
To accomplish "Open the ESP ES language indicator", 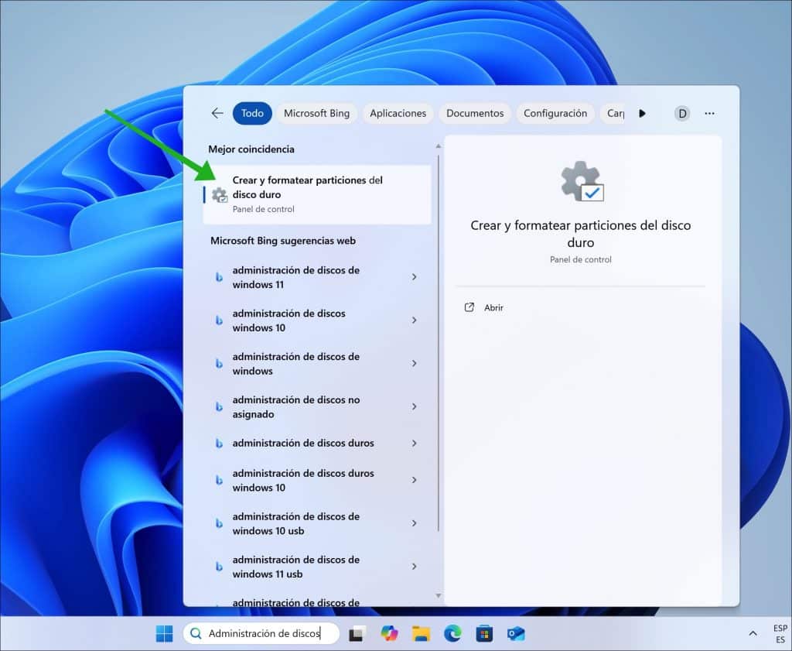I will pos(780,634).
